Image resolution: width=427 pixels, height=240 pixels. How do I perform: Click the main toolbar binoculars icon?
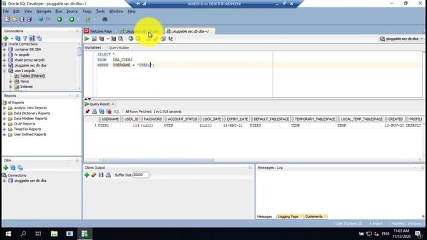click(105, 19)
